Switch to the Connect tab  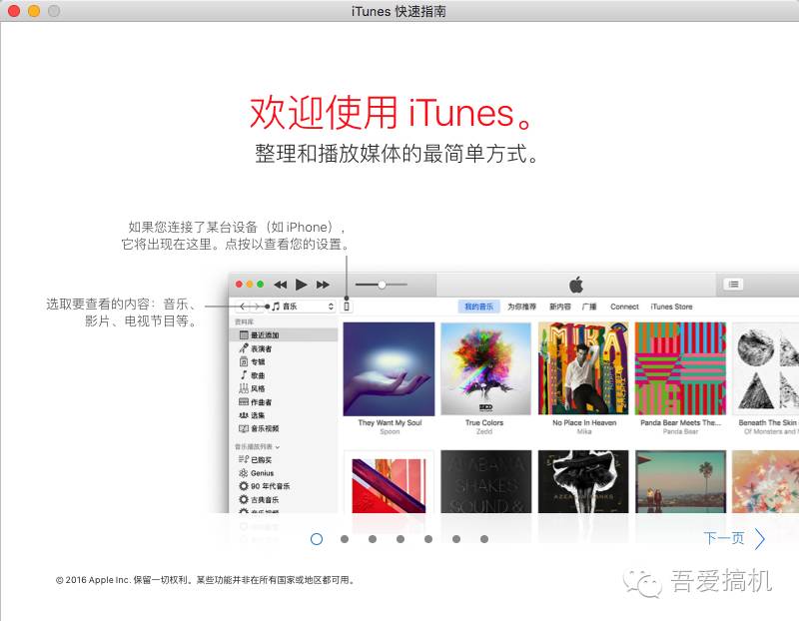[625, 306]
